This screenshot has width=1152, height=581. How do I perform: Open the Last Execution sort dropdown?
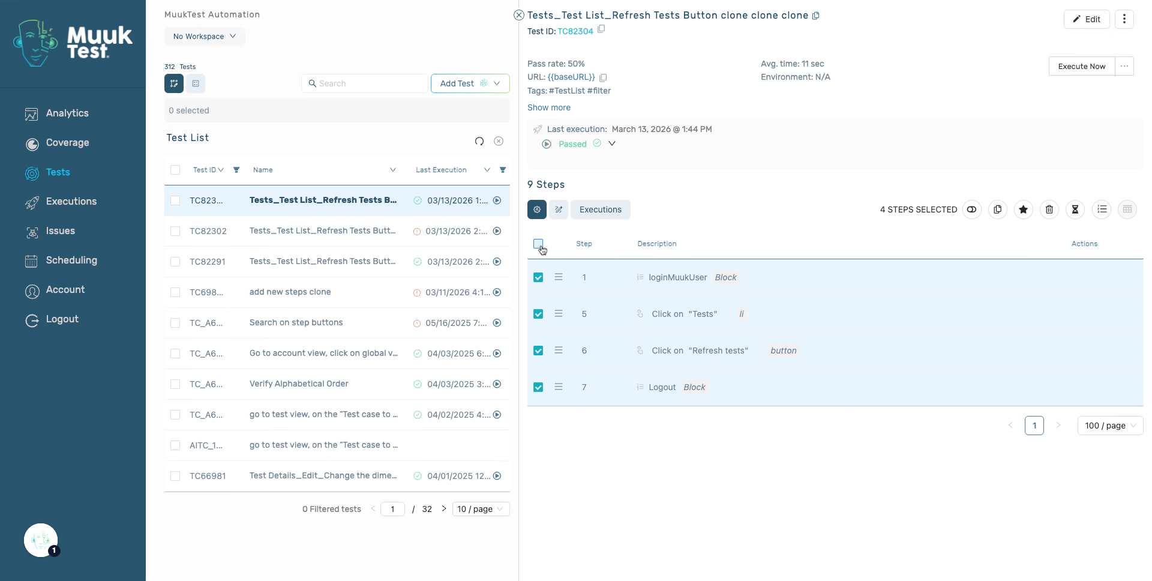point(487,170)
